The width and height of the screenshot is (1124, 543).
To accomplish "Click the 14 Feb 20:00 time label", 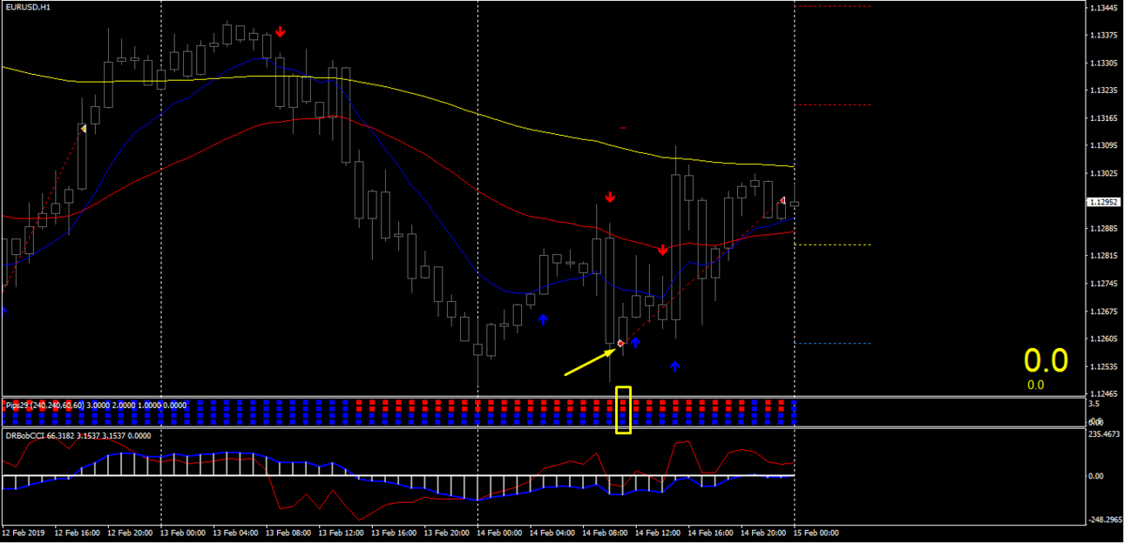I will tap(763, 532).
